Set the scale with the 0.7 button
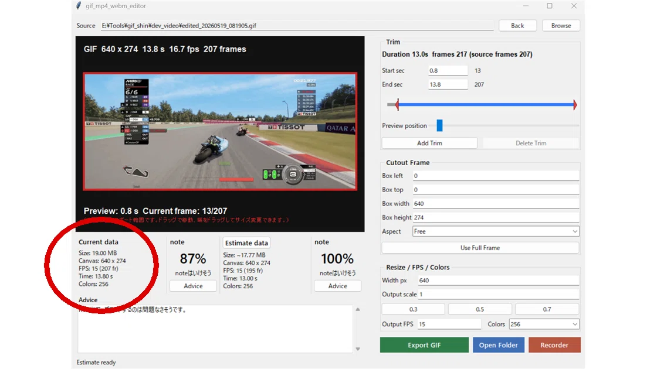 click(547, 309)
